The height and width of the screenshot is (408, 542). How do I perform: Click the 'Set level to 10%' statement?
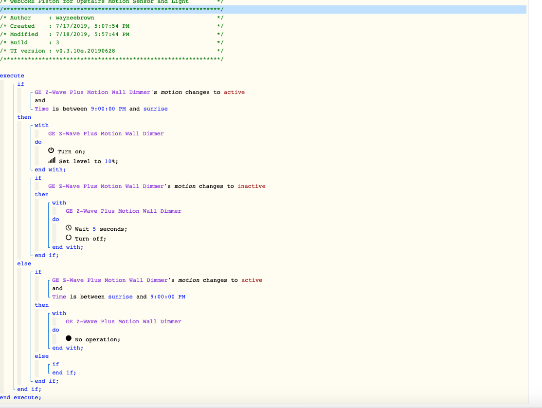(89, 162)
